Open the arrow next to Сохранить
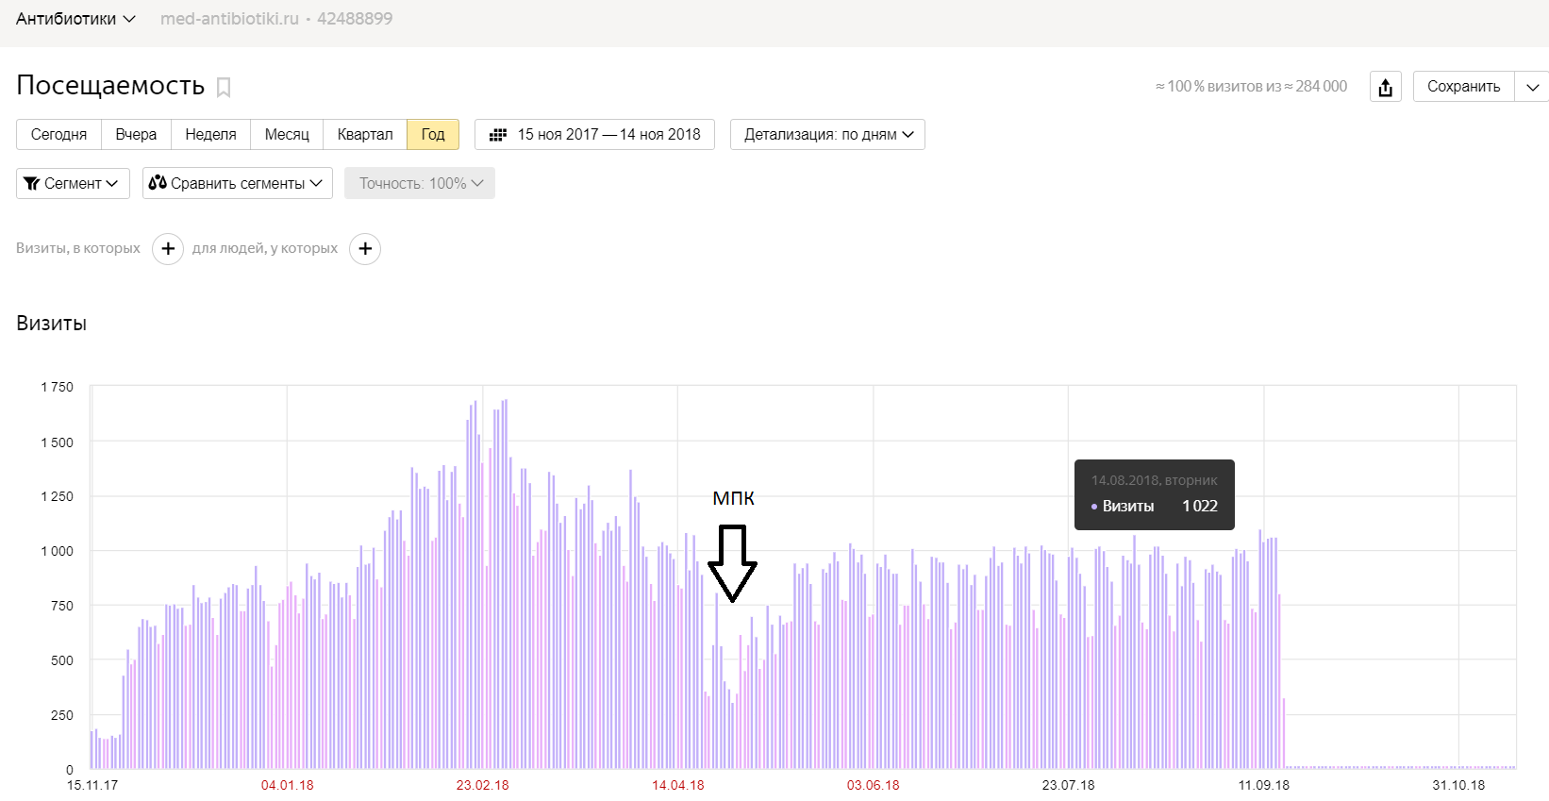1549x801 pixels. [1532, 87]
